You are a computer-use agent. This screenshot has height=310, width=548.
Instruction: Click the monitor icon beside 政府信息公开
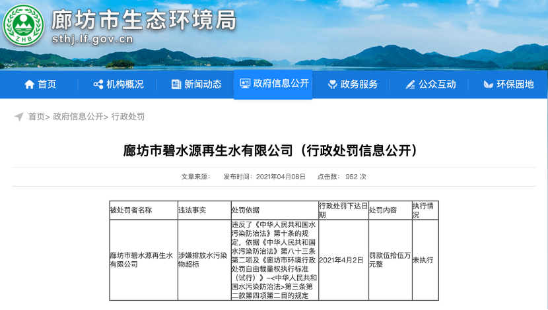pos(245,83)
